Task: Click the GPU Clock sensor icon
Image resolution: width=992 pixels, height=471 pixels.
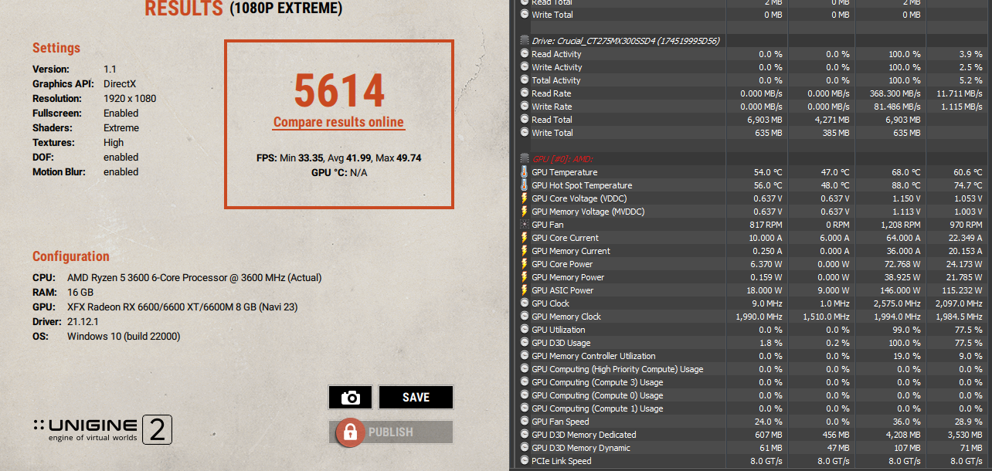Action: tap(525, 303)
